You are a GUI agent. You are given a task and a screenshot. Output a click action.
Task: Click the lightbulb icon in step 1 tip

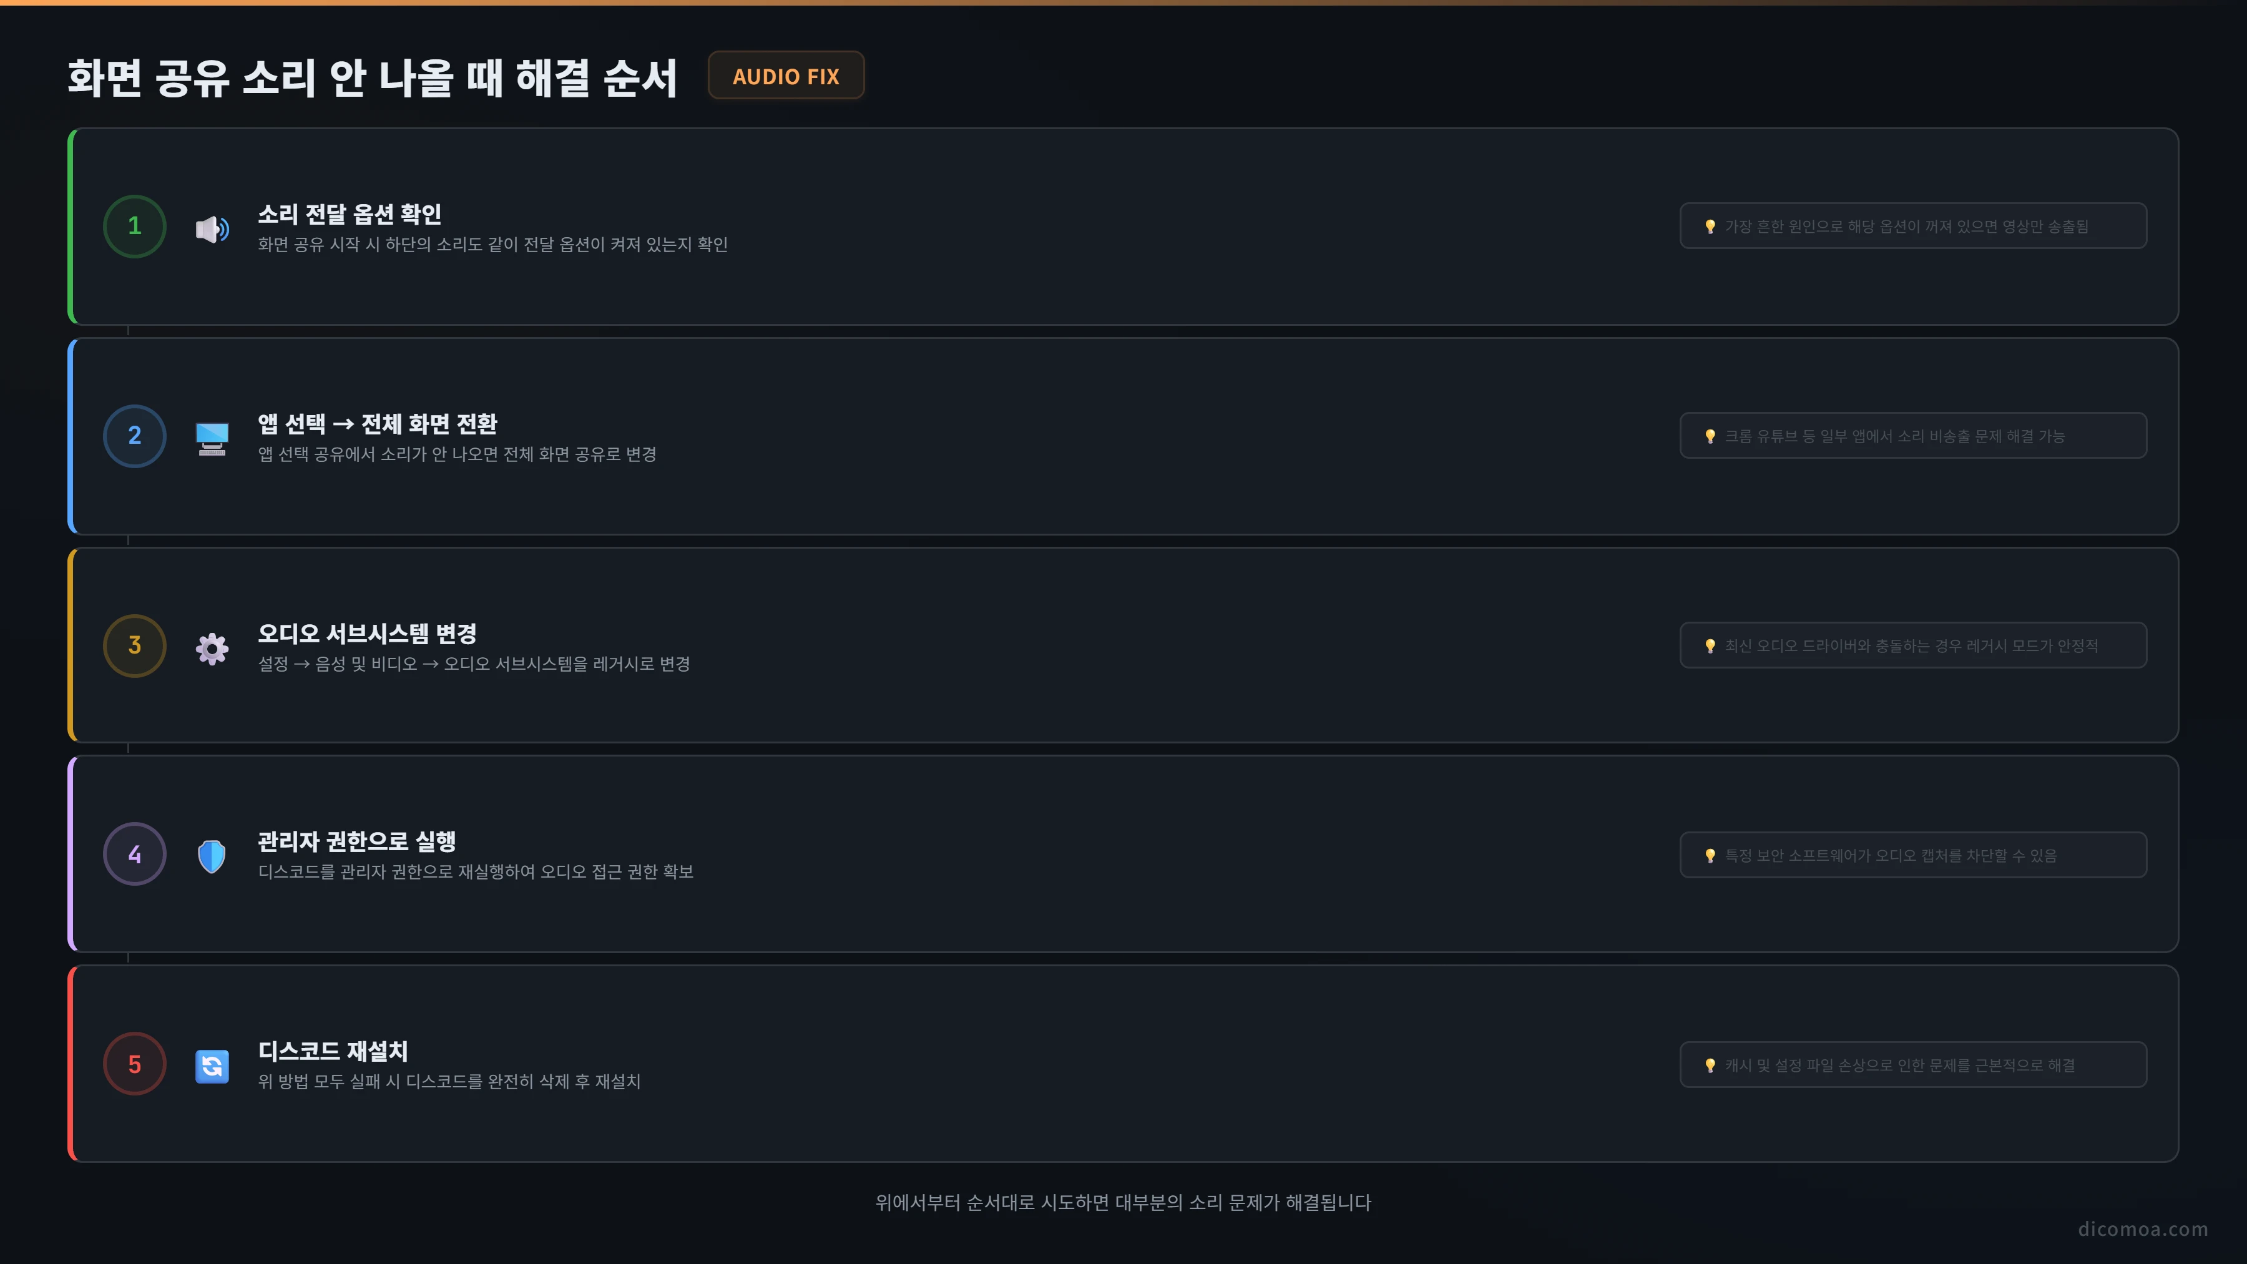tap(1710, 227)
